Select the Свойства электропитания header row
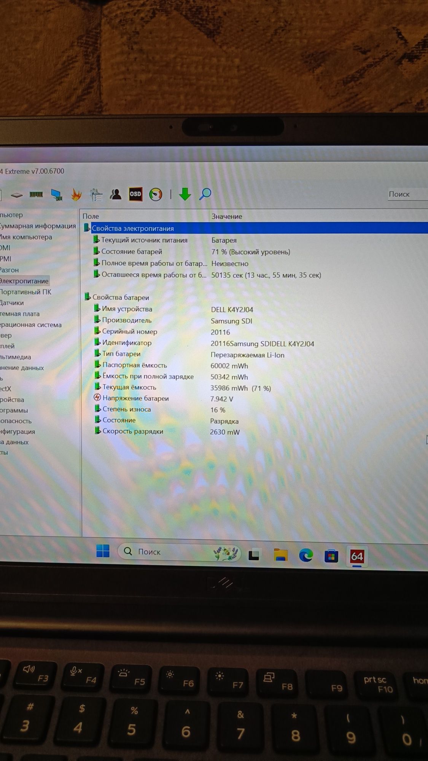Viewport: 428px width, 761px height. coord(255,228)
